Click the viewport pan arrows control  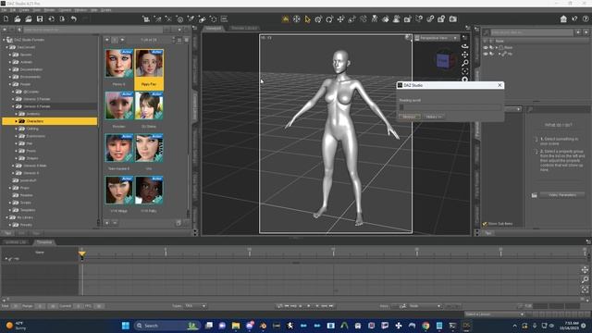464,55
